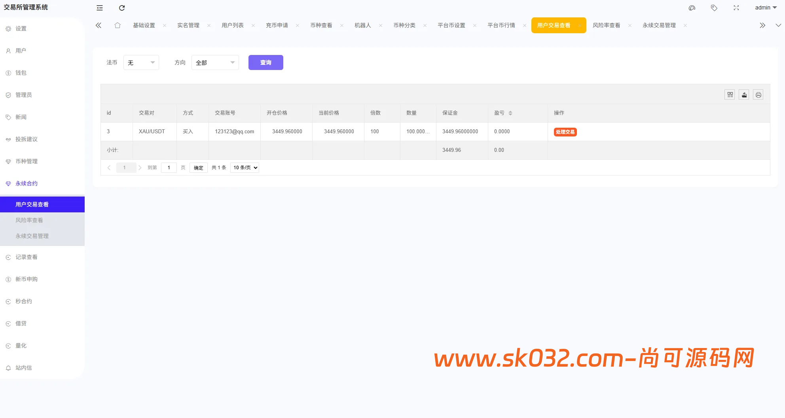Close the 用户交易查看 tab
The width and height of the screenshot is (785, 418).
(580, 25)
